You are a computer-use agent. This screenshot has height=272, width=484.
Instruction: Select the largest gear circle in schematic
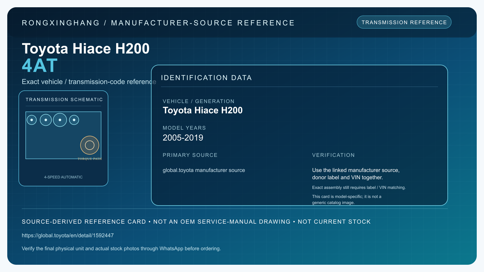[x=60, y=120]
